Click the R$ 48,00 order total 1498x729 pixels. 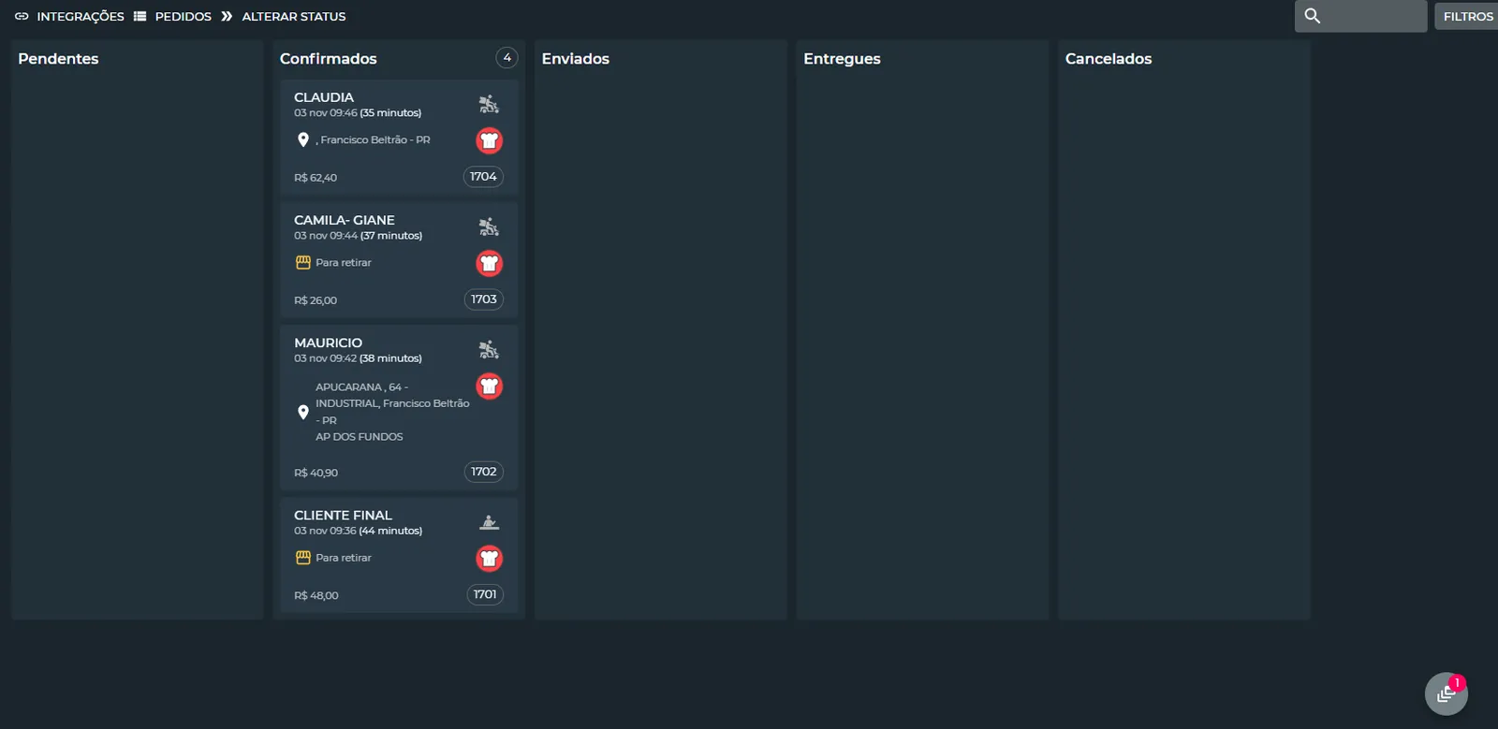pos(316,595)
